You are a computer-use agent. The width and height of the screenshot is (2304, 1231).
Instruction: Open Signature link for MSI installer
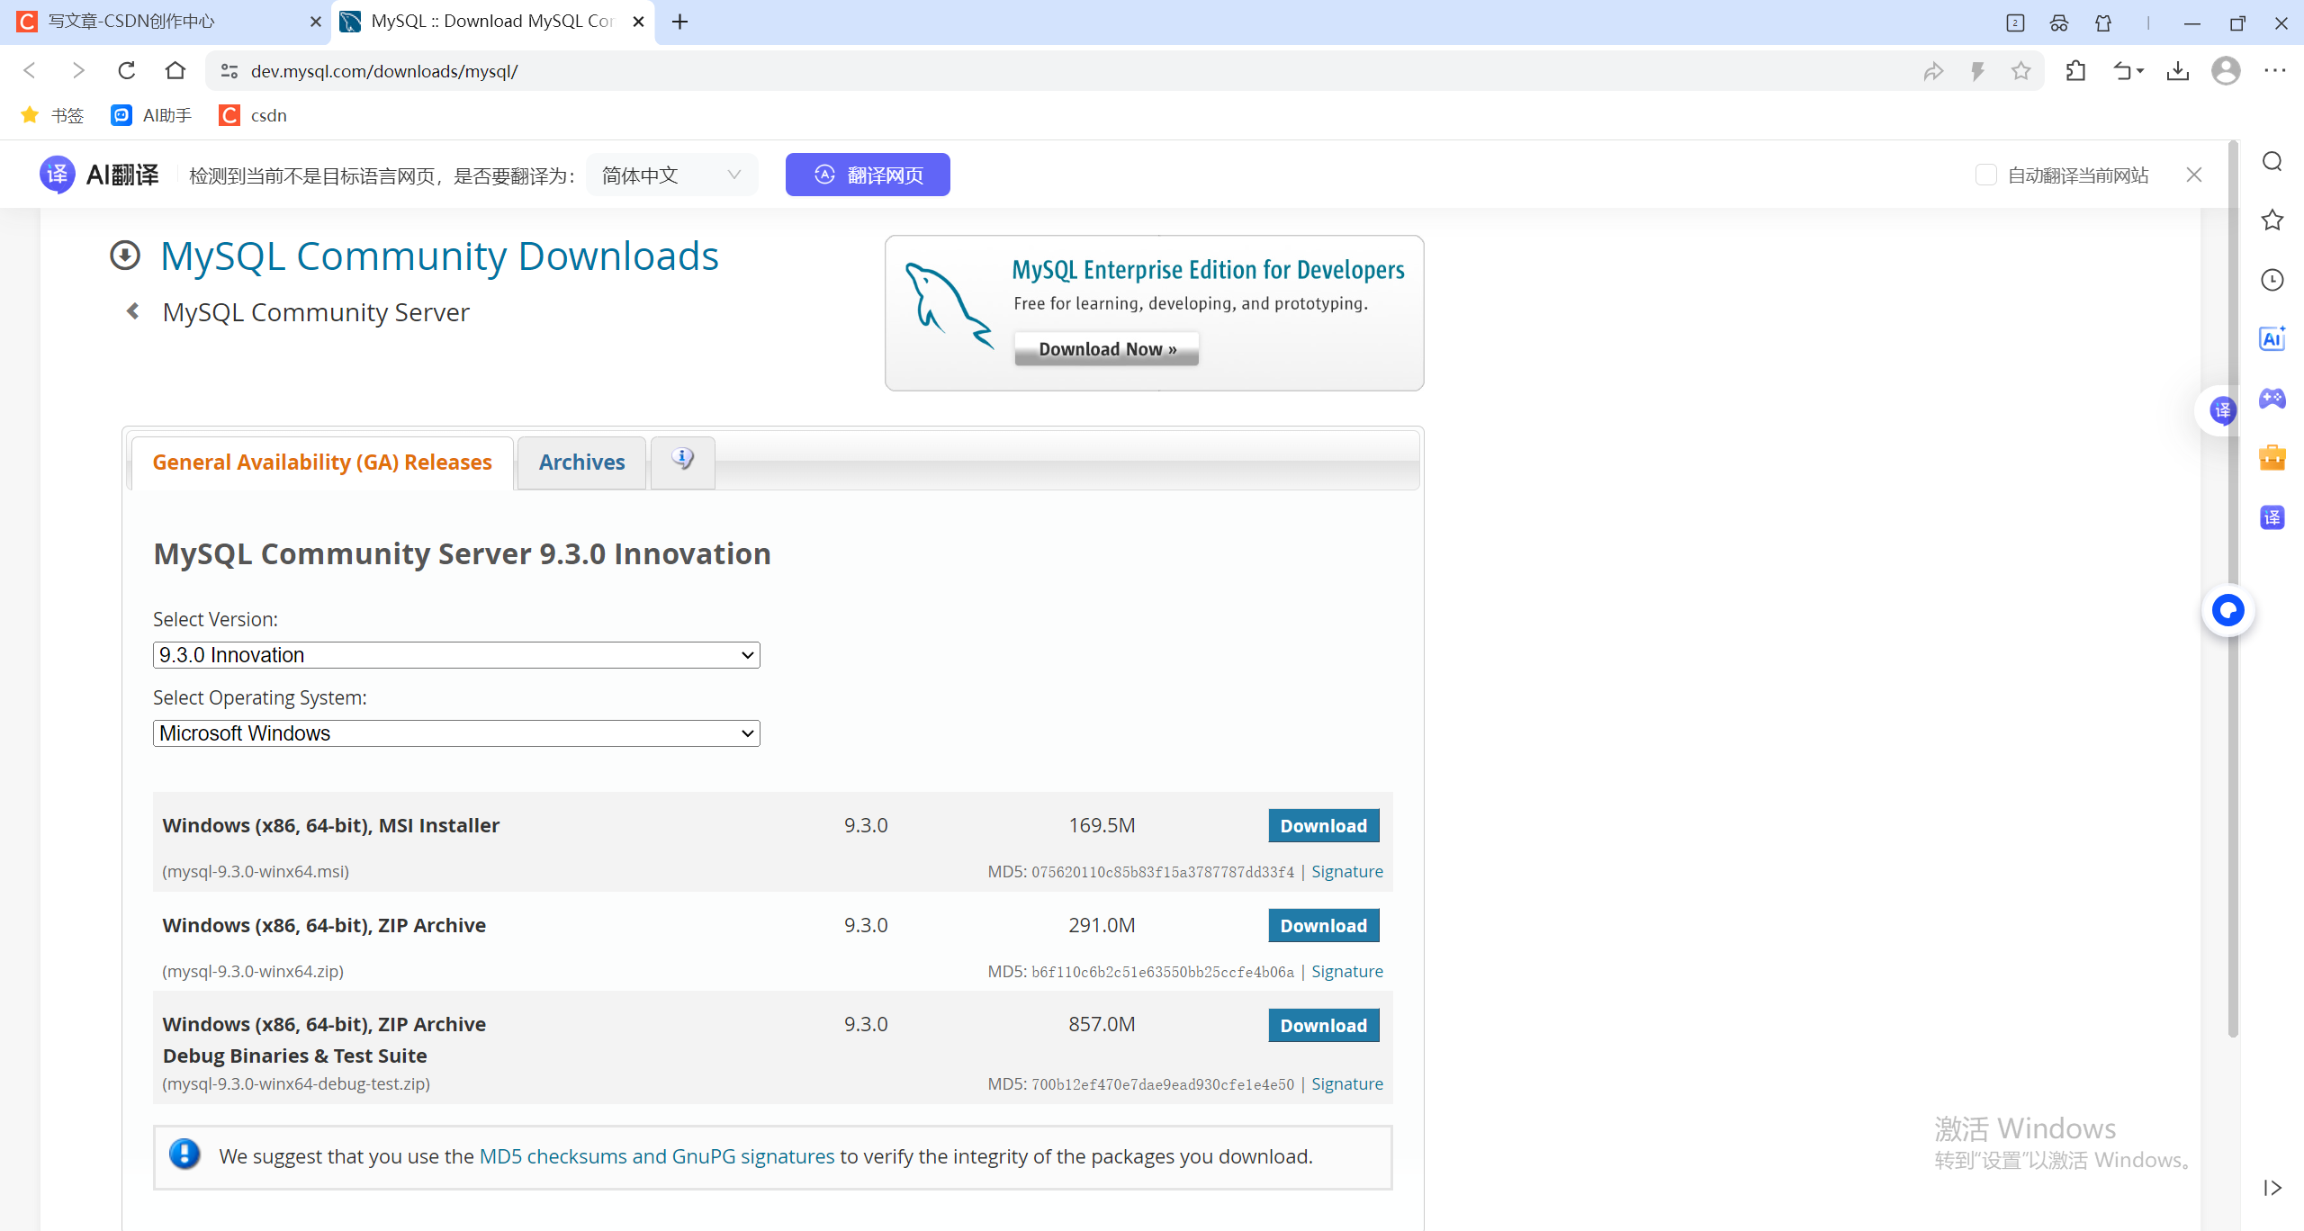pos(1346,871)
